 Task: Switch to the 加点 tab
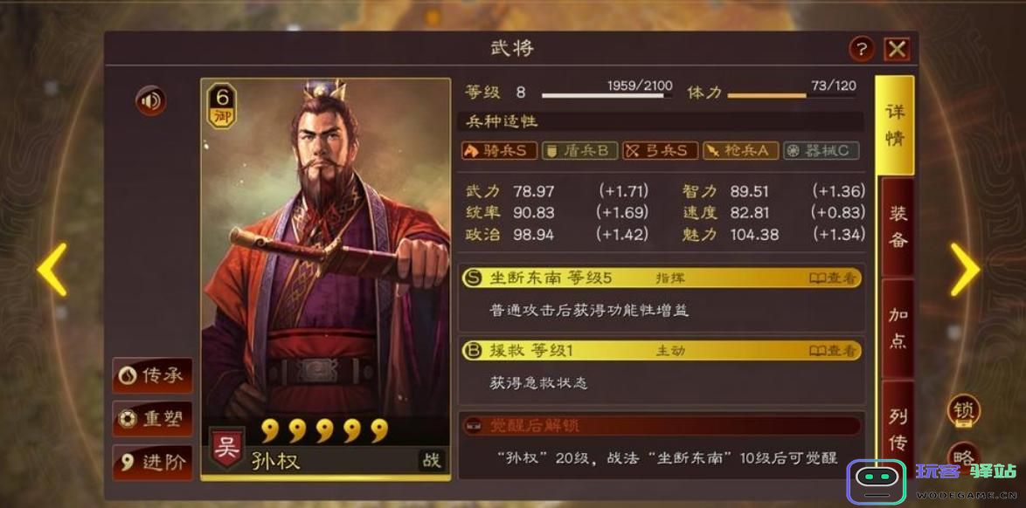(898, 328)
